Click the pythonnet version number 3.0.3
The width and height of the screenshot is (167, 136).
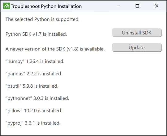click(x=39, y=98)
